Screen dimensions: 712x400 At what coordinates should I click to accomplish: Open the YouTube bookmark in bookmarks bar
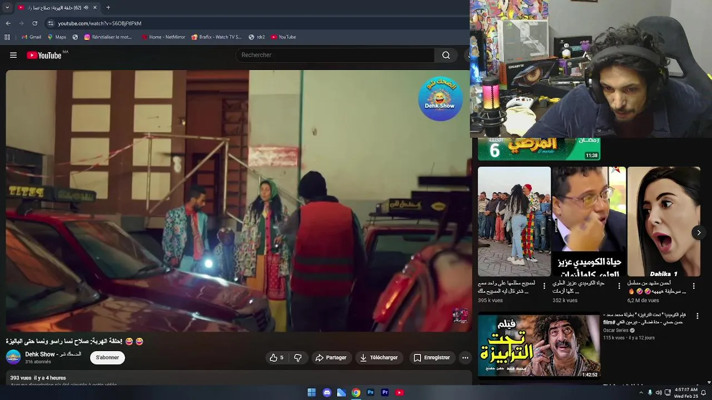click(x=283, y=37)
